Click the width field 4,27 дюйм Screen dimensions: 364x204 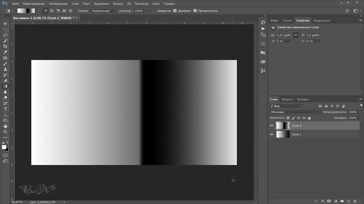click(283, 35)
